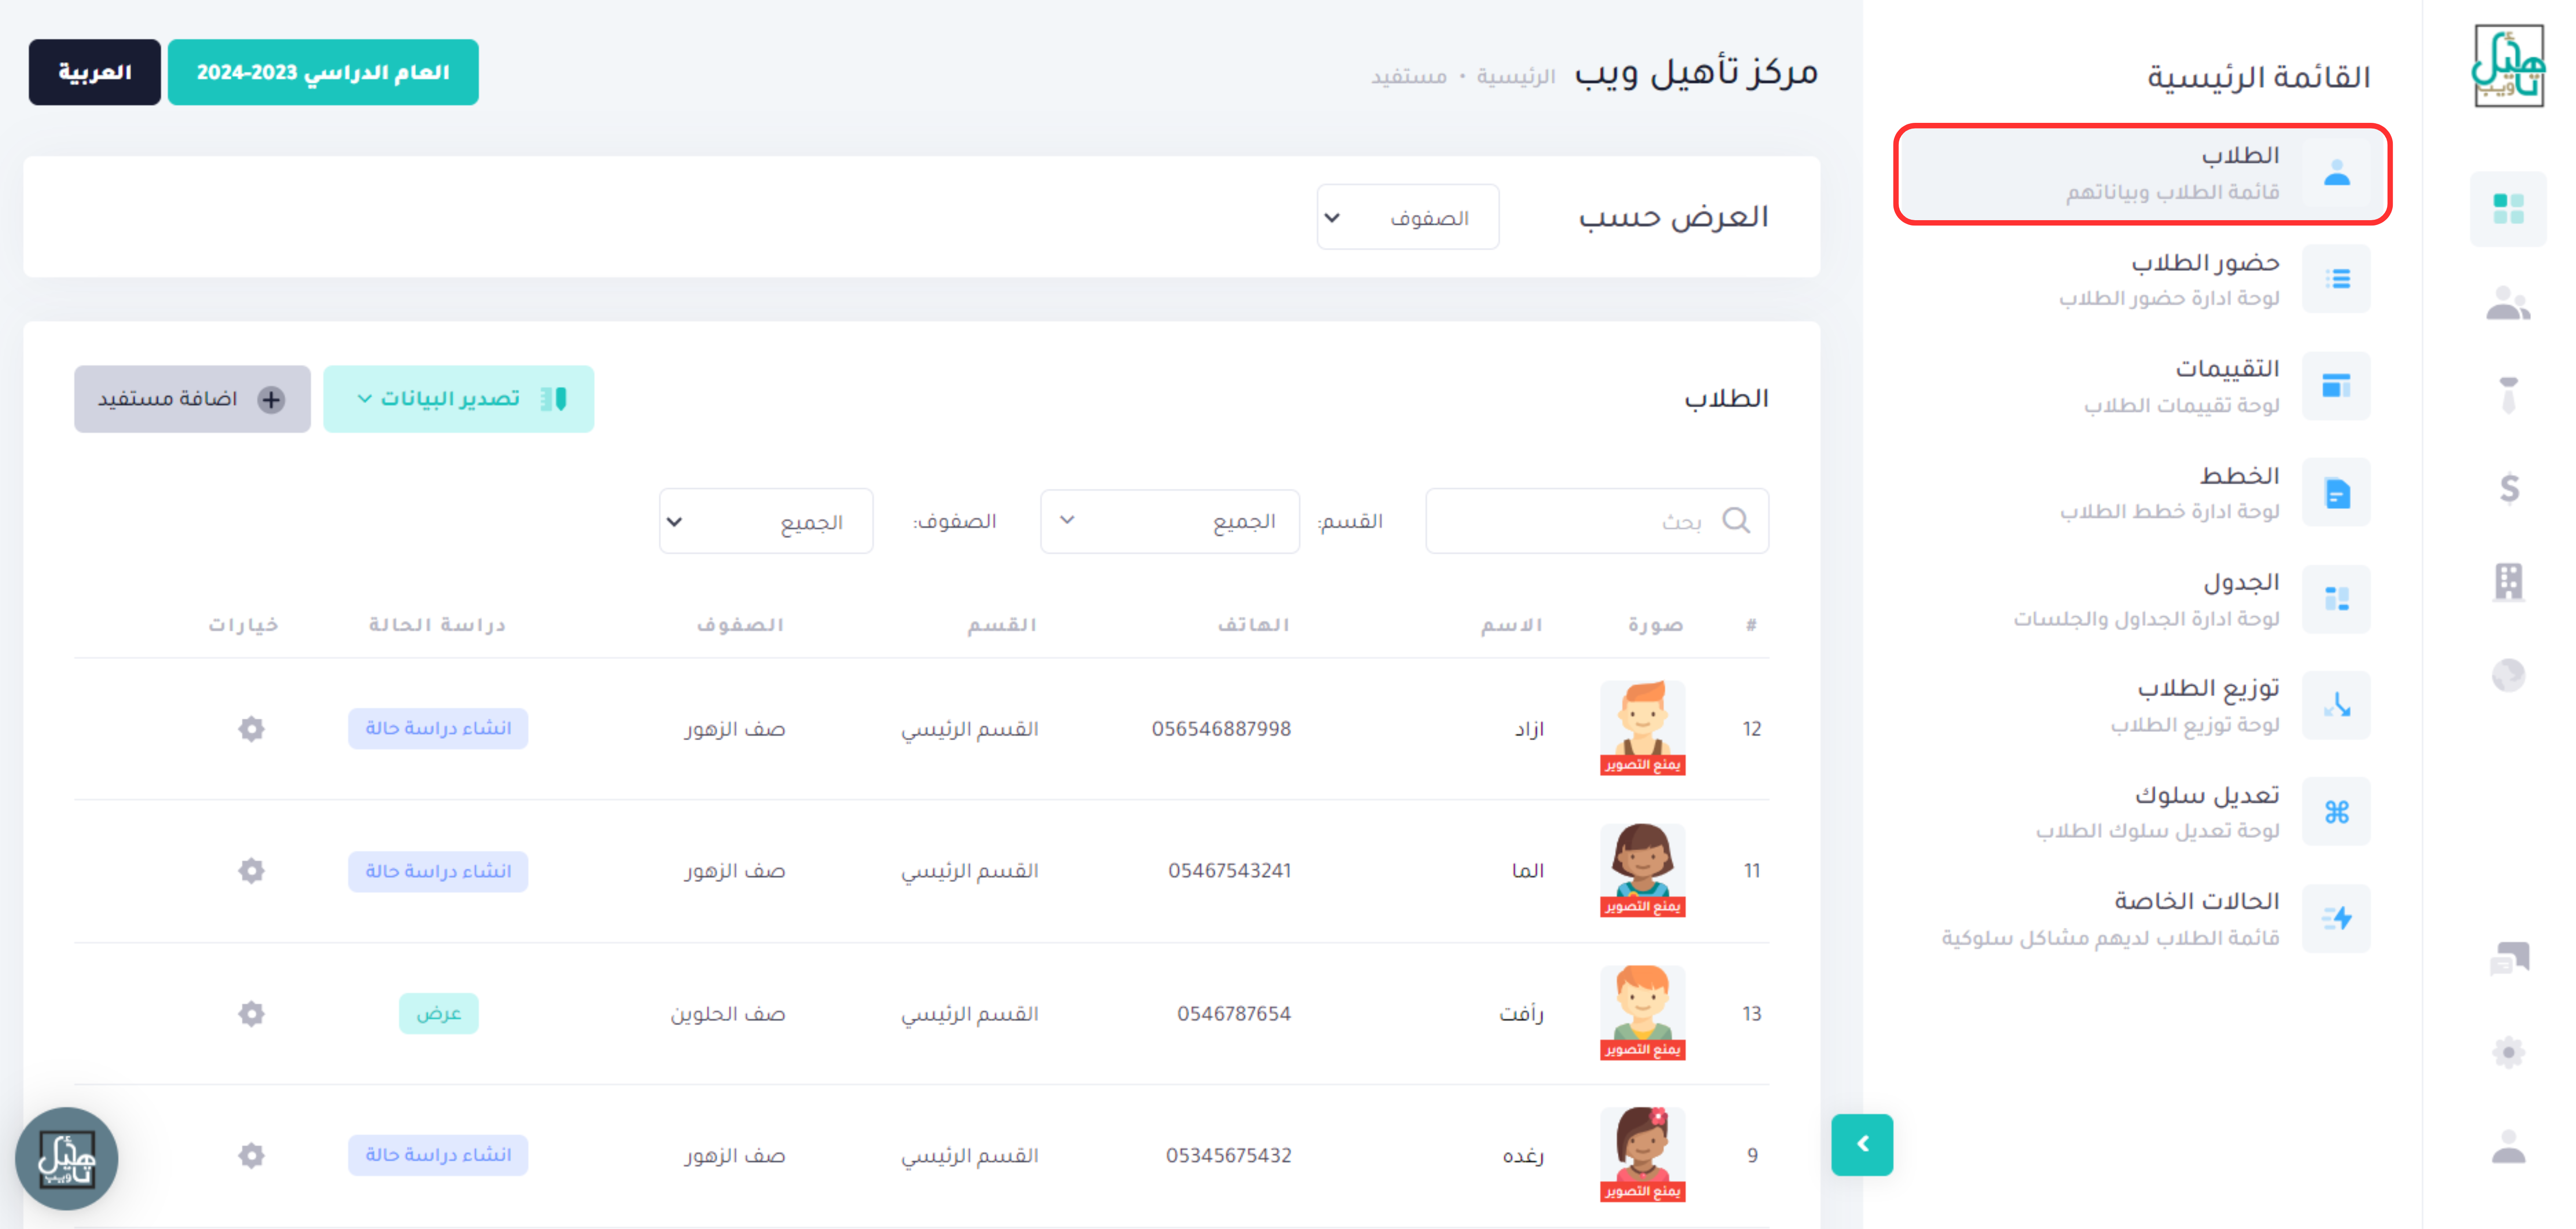Click the plans document icon

tap(2336, 492)
